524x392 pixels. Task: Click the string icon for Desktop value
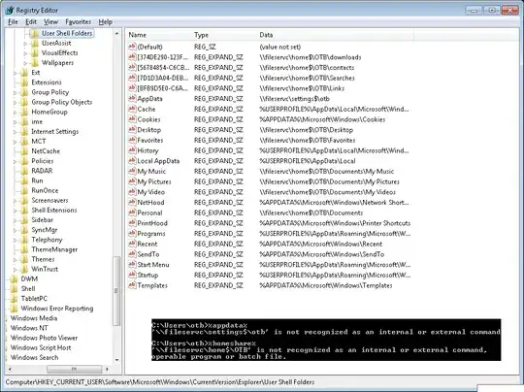click(132, 130)
